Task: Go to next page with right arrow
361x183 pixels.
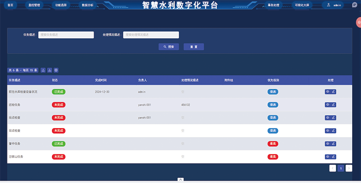Action: (349, 168)
